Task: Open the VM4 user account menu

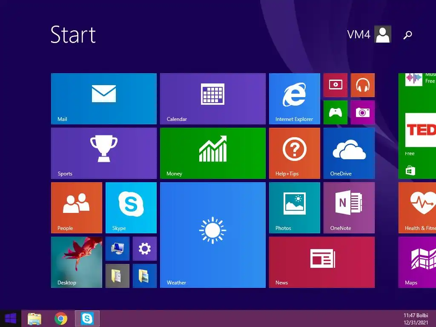Action: [x=369, y=34]
